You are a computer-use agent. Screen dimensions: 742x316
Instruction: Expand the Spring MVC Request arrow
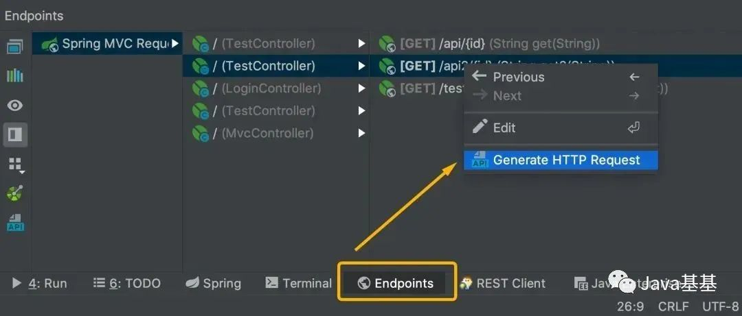(x=175, y=44)
